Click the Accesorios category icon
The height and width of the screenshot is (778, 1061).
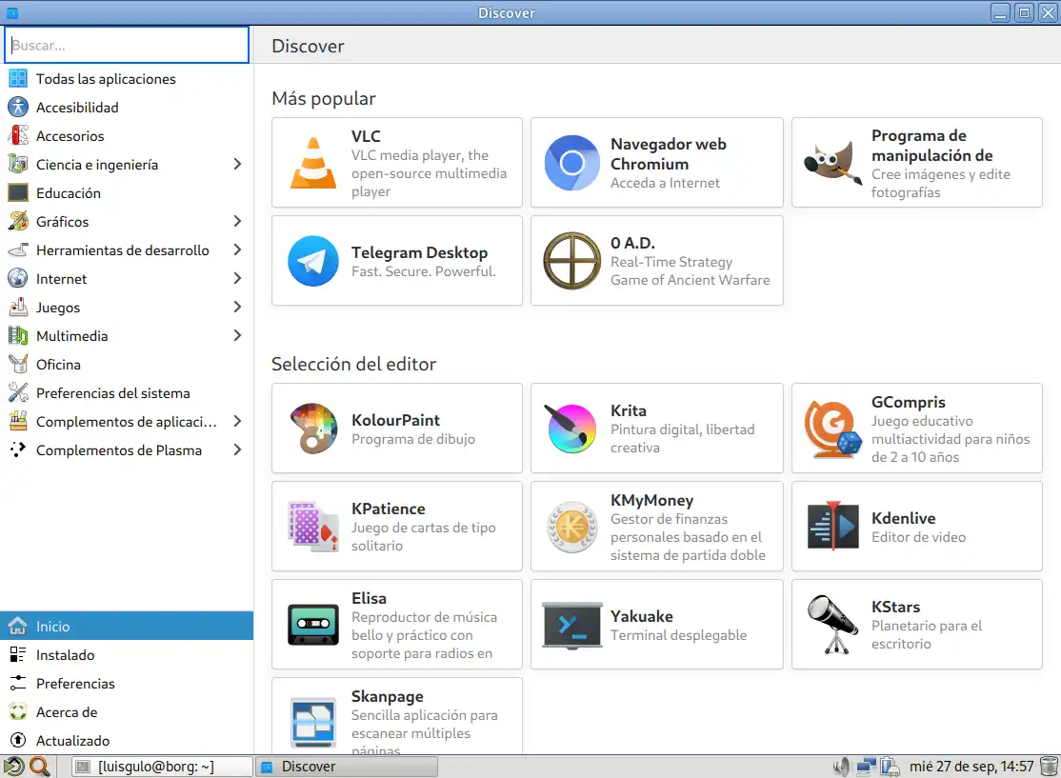click(18, 135)
